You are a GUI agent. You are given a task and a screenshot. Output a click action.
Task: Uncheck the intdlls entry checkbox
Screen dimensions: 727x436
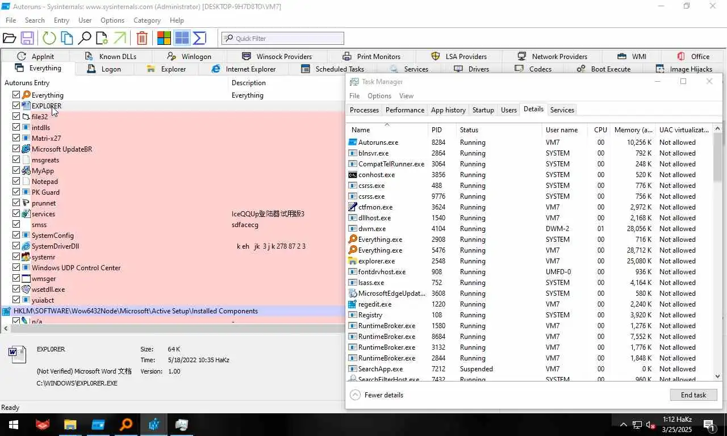click(x=16, y=128)
